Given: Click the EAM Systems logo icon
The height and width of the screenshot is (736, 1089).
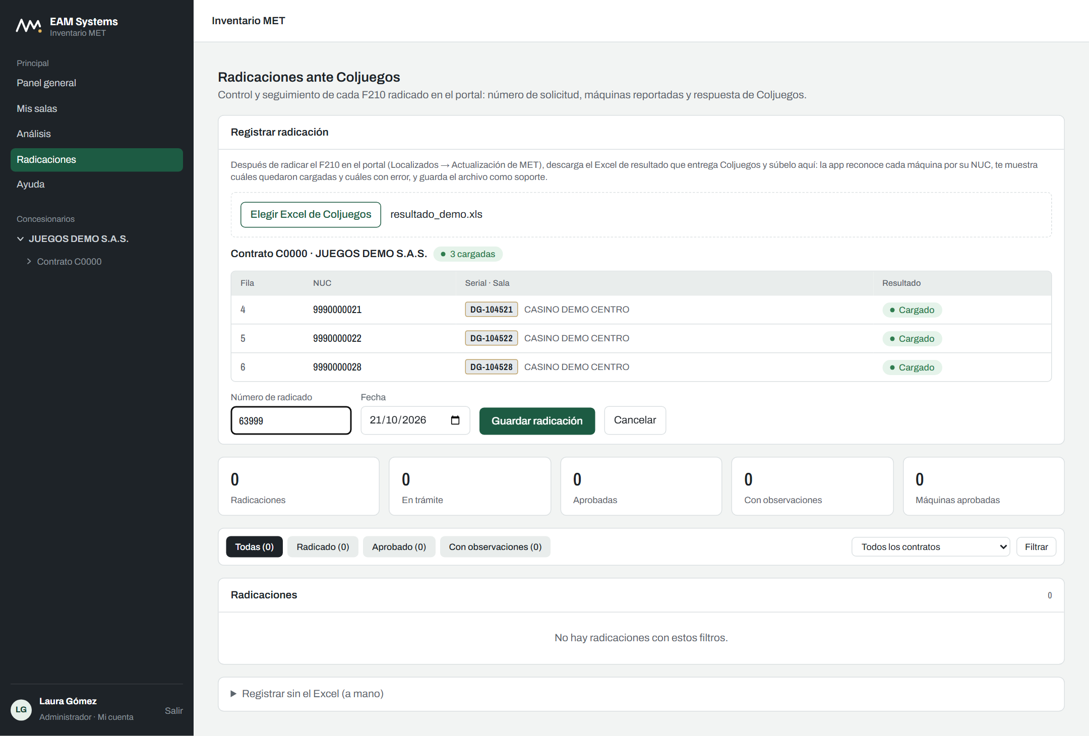Looking at the screenshot, I should (x=29, y=26).
